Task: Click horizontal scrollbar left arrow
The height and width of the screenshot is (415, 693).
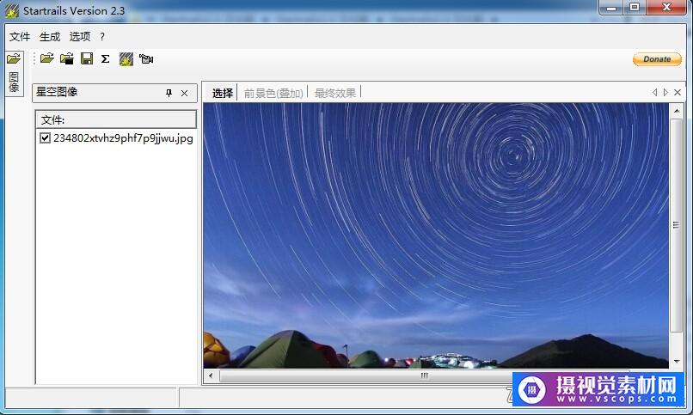Action: pyautogui.click(x=211, y=375)
